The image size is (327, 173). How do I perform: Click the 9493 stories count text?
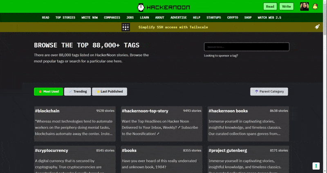192,111
